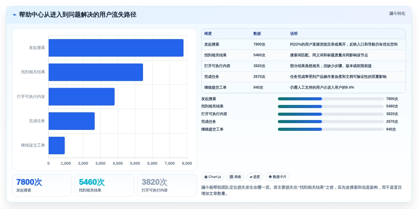Viewport: 418px width, 209px height.
Task: Click table value 7800次
Action: (259, 44)
